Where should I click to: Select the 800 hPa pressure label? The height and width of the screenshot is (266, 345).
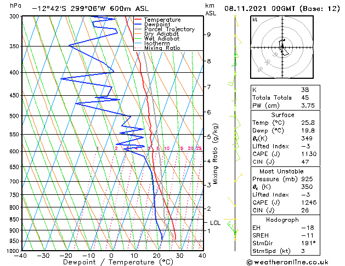pyautogui.click(x=15, y=207)
